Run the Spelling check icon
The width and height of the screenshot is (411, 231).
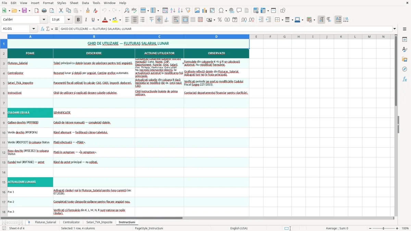click(x=134, y=11)
